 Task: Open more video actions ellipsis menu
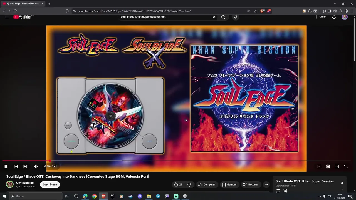click(266, 184)
